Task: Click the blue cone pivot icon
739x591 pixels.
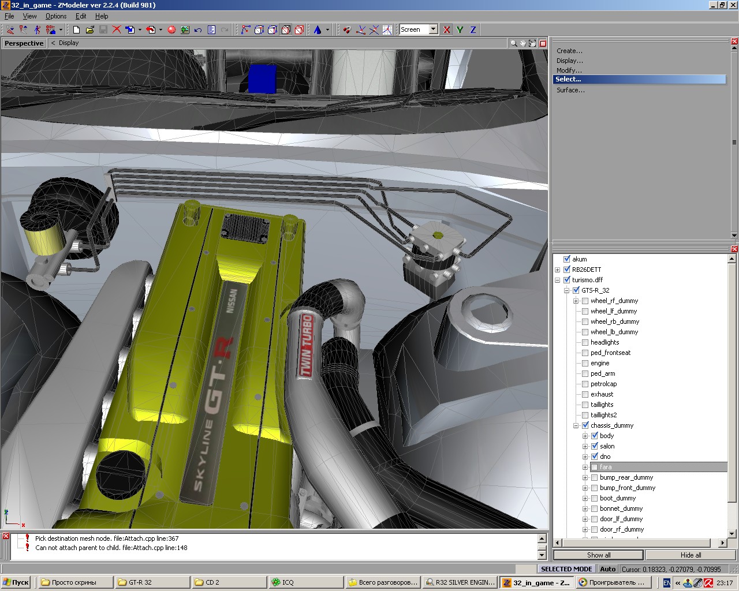Action: click(x=317, y=29)
